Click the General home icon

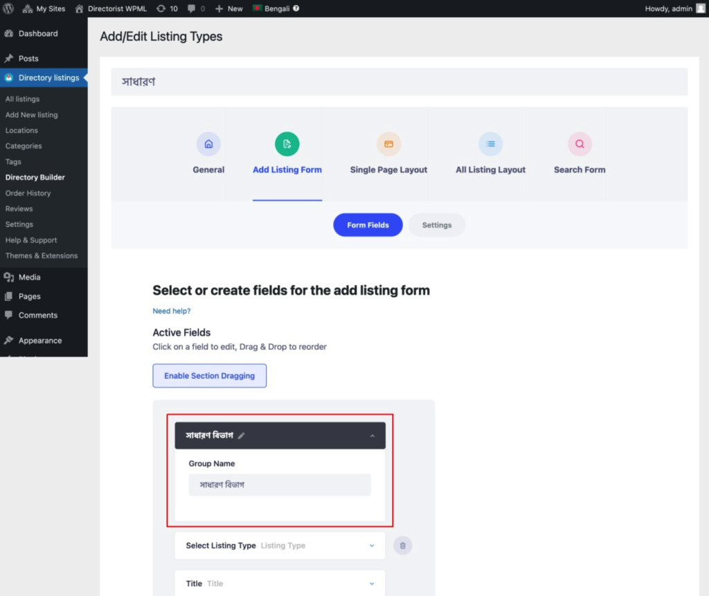pyautogui.click(x=208, y=144)
